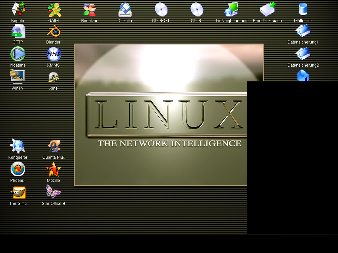Select the CD-R disc icon

[x=196, y=10]
